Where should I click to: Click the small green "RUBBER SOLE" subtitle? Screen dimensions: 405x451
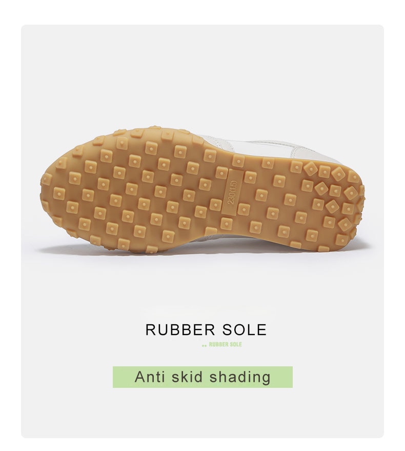pos(226,344)
